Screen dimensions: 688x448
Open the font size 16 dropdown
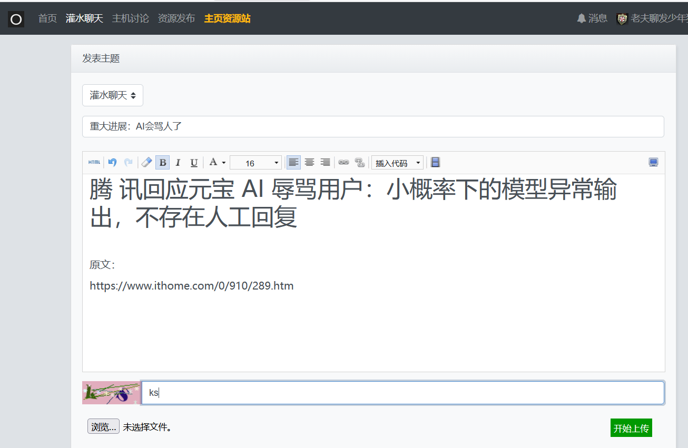click(x=255, y=163)
